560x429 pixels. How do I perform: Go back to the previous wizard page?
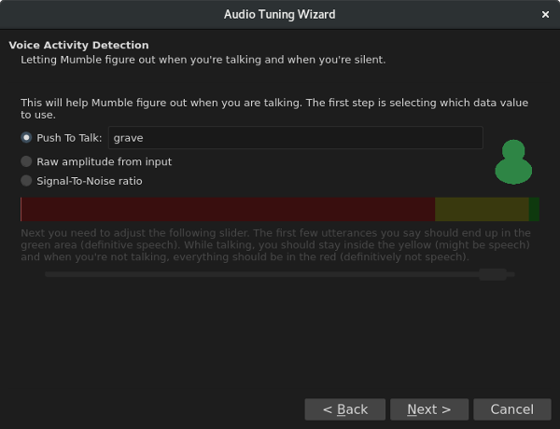coord(344,409)
